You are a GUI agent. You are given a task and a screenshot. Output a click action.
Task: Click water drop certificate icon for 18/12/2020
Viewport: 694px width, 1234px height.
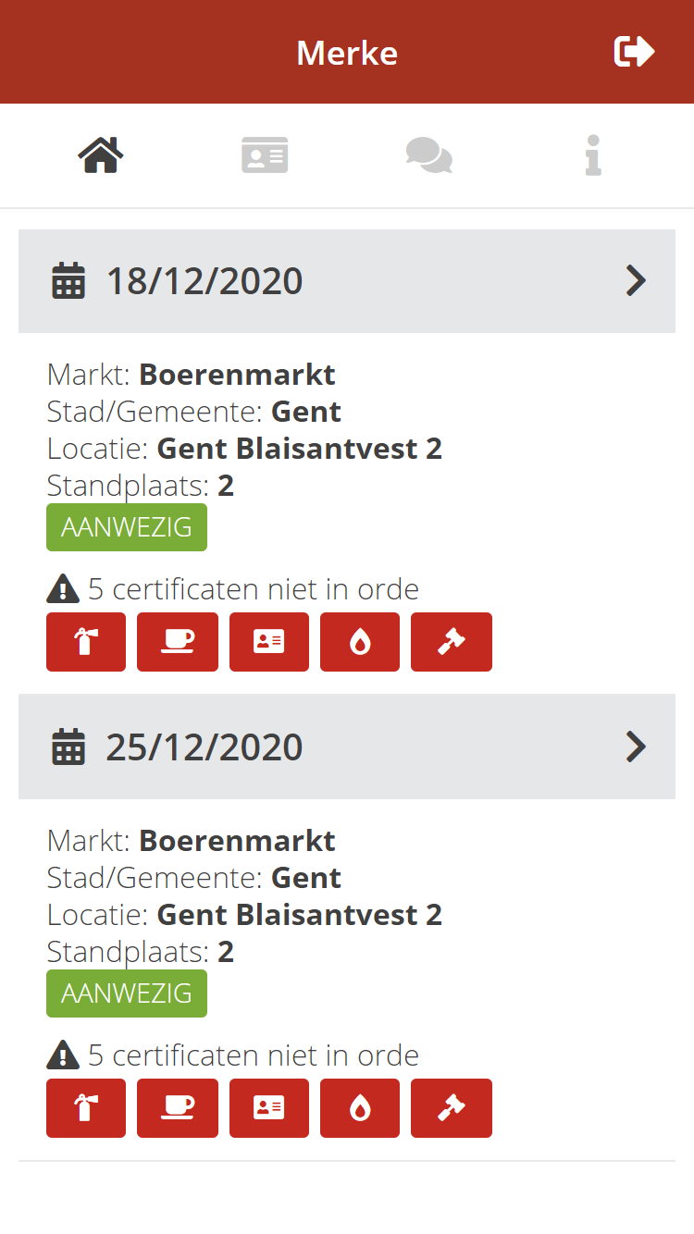[x=360, y=642]
